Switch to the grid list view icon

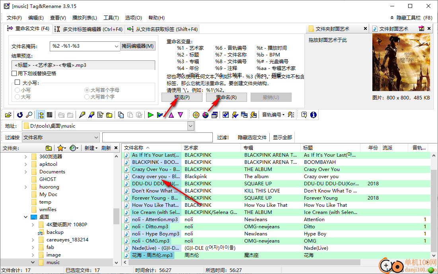49,115
